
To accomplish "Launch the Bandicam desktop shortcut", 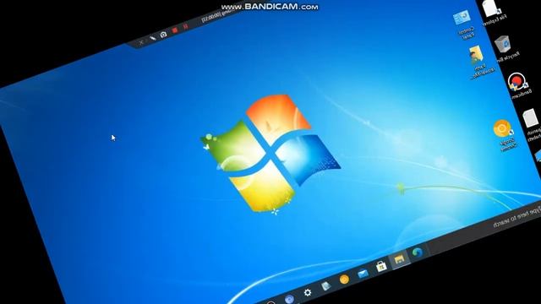I will click(519, 84).
